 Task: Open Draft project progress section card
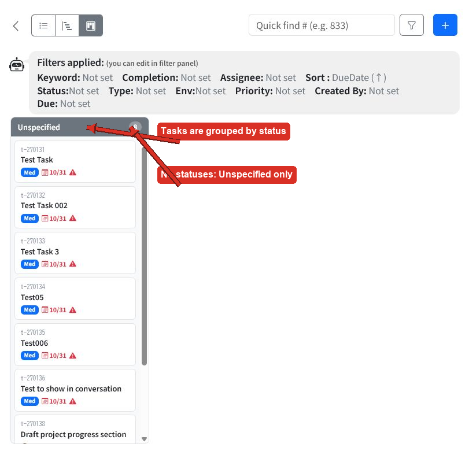(x=75, y=430)
